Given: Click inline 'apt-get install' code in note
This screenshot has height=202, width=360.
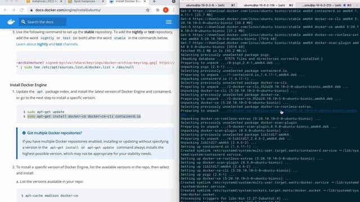Looking at the screenshot, I should [x=64, y=148].
